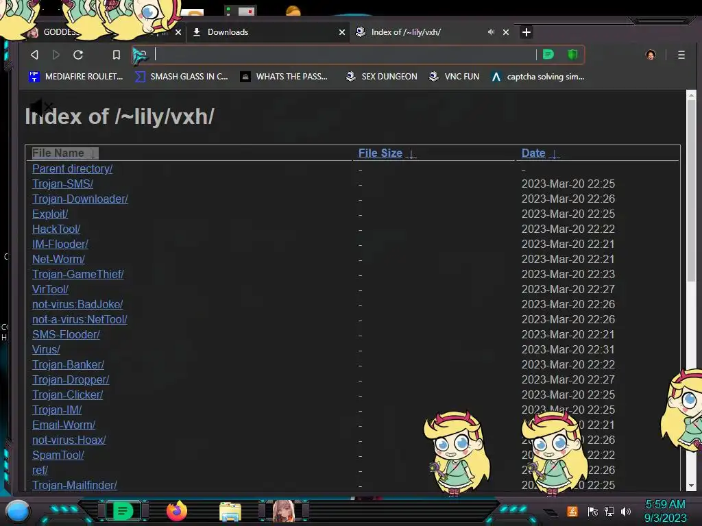Open the Parent directory/ link
702x526 pixels.
(72, 168)
